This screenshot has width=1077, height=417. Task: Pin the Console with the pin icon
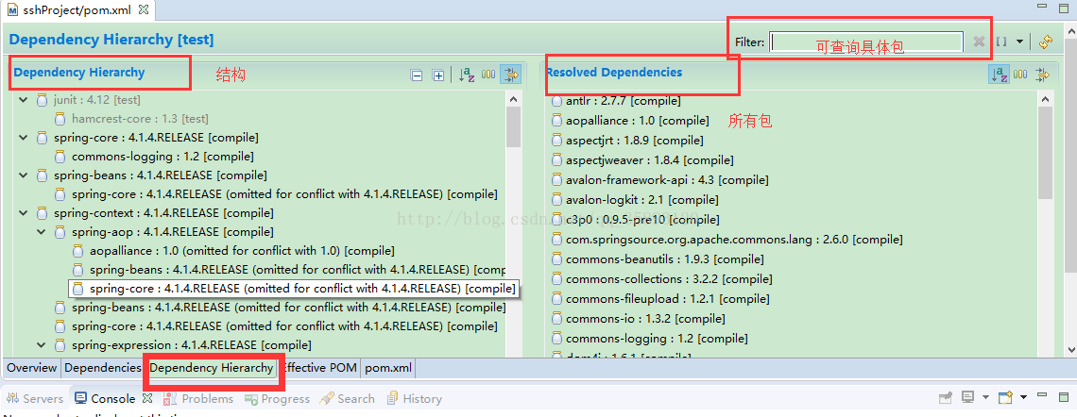tap(946, 398)
